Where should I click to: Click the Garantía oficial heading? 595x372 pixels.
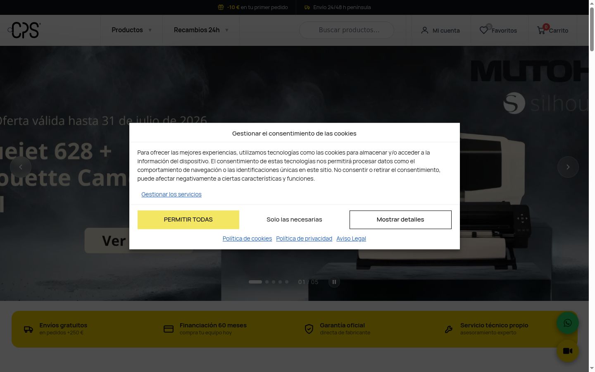(x=342, y=325)
